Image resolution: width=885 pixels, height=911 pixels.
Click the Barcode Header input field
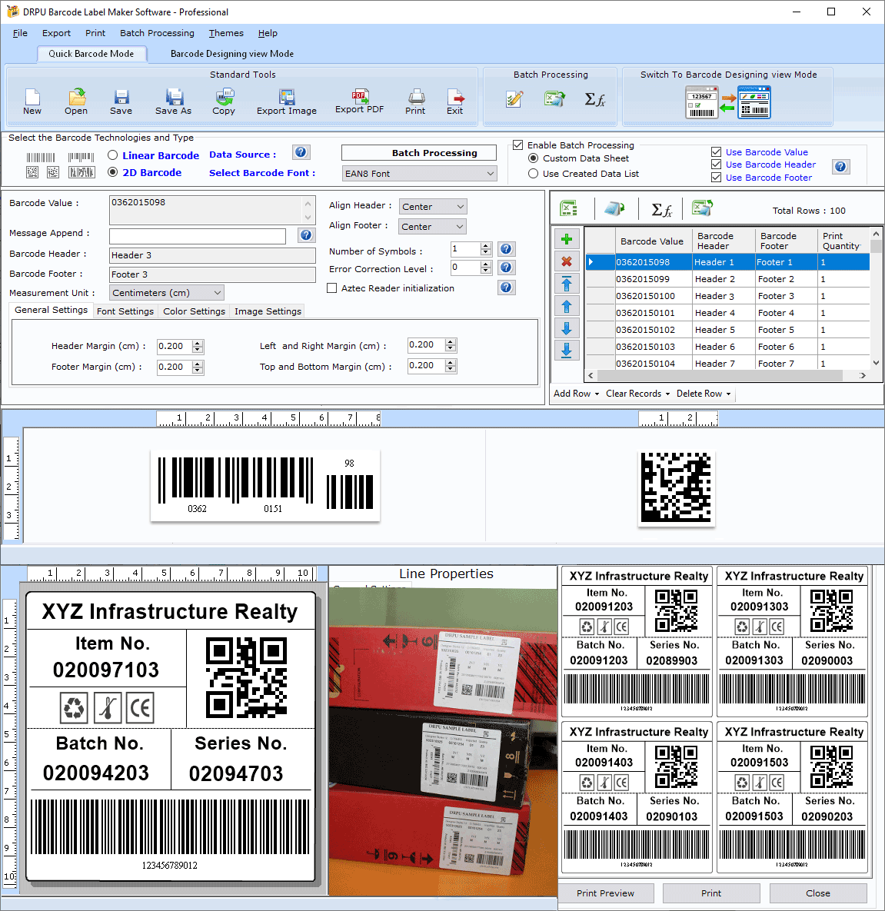[213, 255]
